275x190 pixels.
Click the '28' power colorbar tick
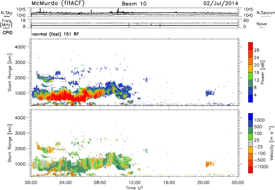(256, 50)
